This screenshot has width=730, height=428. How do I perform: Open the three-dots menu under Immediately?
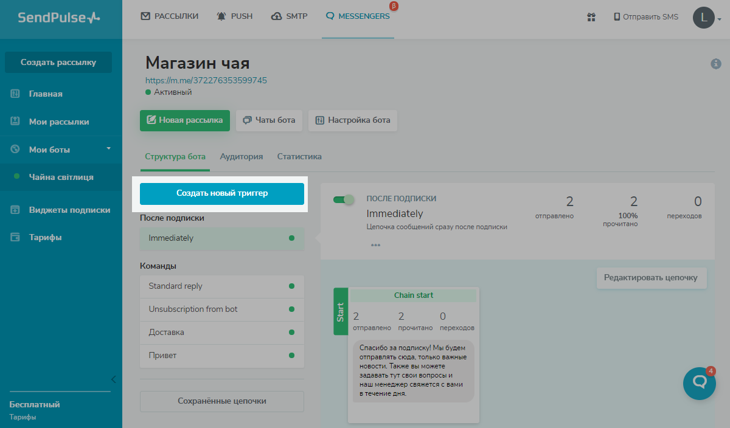[375, 245]
